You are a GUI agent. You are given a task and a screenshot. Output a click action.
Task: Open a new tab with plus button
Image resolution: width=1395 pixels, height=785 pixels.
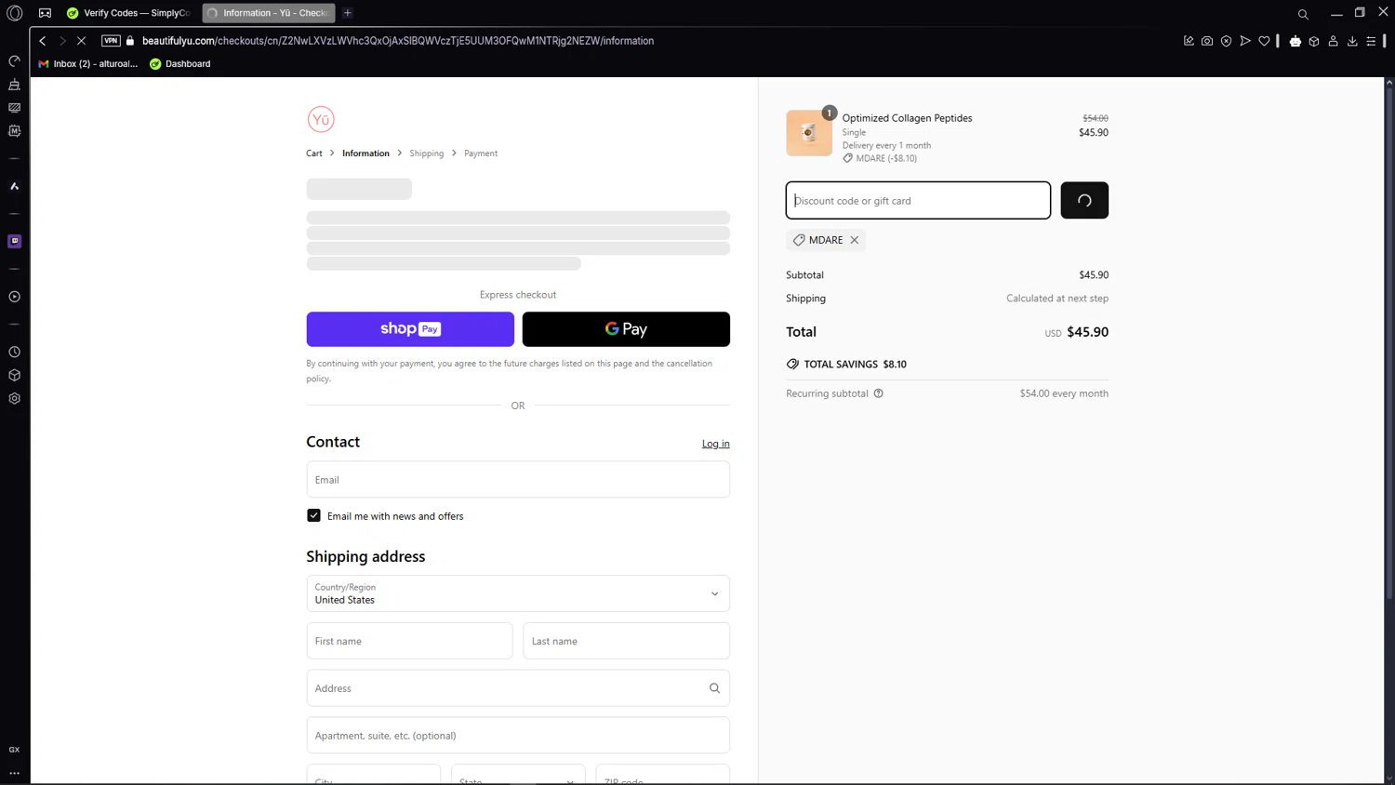tap(348, 13)
